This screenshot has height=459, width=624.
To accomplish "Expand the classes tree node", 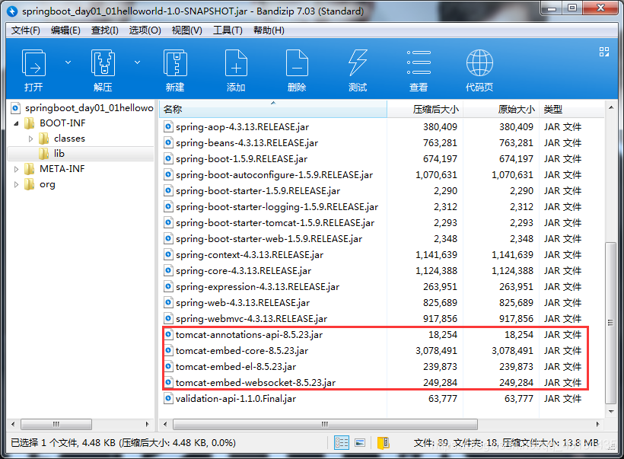I will pos(30,139).
